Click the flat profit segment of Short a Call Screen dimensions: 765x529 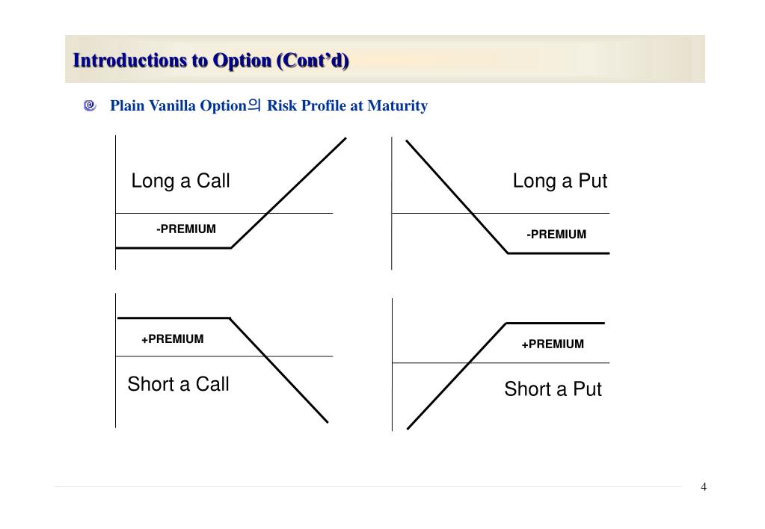tap(173, 318)
